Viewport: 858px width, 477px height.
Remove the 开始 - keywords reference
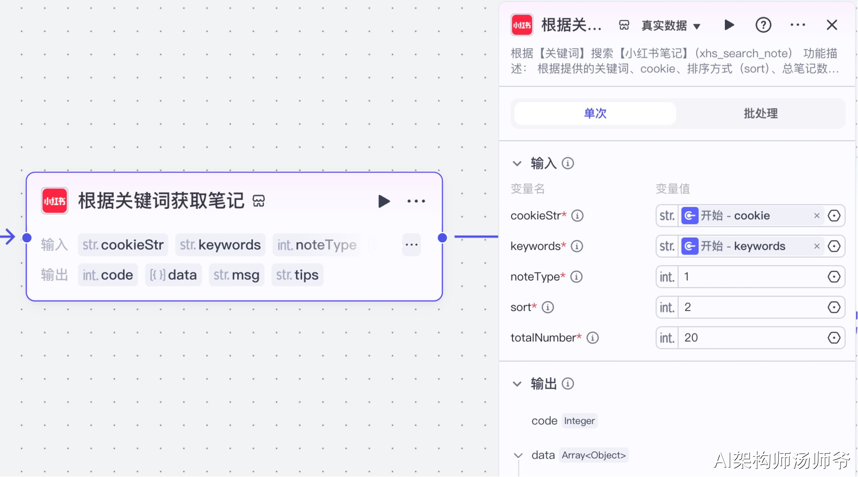[x=817, y=246]
